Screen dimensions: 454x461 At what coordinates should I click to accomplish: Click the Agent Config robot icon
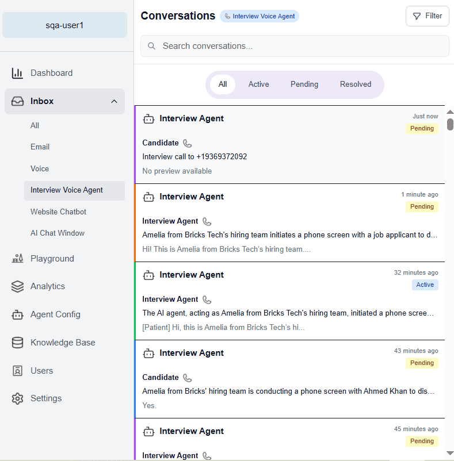pyautogui.click(x=17, y=314)
